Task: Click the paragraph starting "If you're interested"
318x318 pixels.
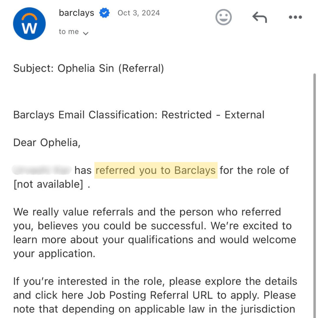Action: tap(155, 295)
